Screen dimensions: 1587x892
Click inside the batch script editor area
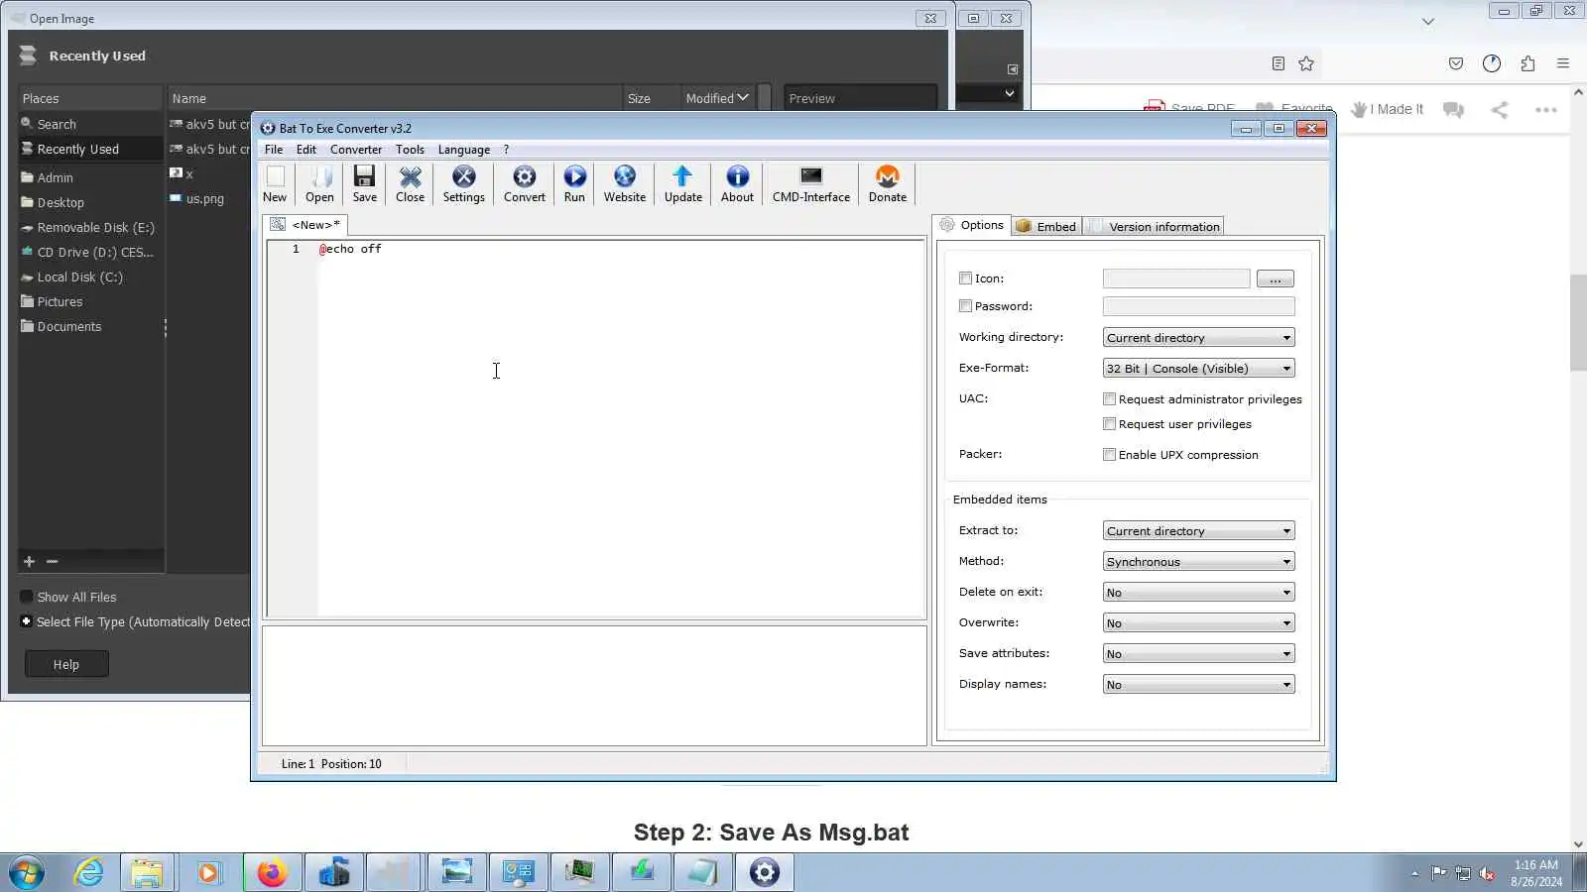[x=622, y=428]
